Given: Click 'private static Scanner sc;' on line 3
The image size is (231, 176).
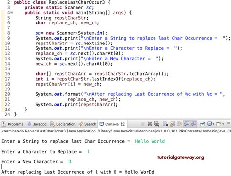Looking at the screenshot, I should click(59, 8).
